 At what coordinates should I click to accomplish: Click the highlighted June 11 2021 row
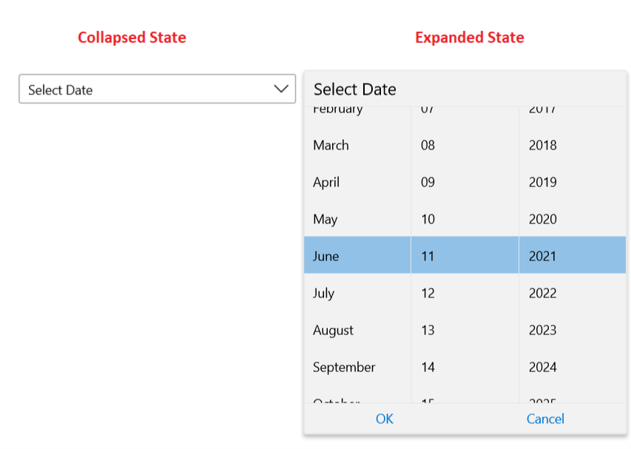pos(464,254)
